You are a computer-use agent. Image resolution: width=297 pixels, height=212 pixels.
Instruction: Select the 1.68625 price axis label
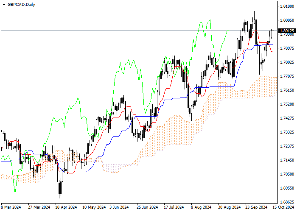[287, 202]
